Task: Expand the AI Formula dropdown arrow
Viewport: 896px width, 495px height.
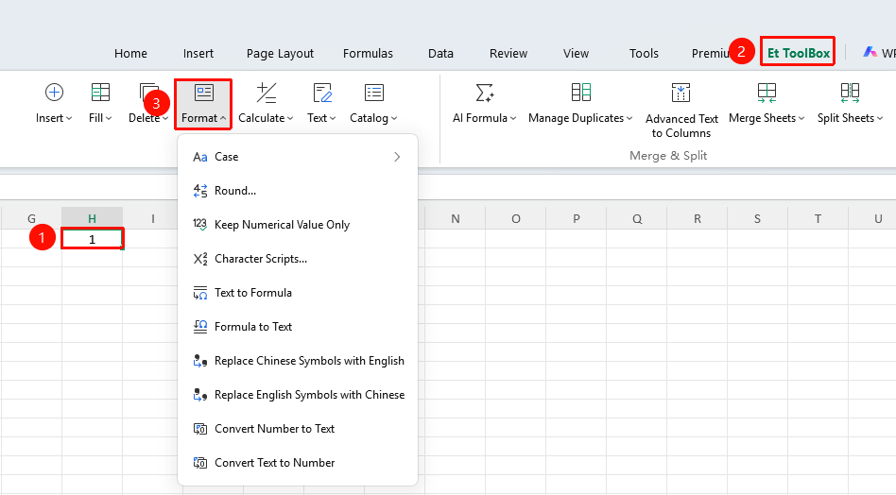Action: pyautogui.click(x=513, y=118)
